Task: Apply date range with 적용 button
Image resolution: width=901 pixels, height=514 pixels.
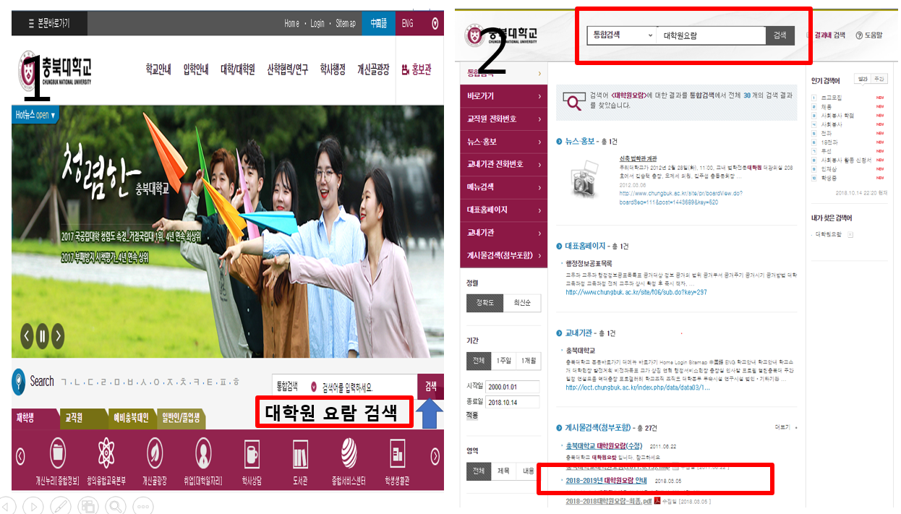Action: pos(472,415)
